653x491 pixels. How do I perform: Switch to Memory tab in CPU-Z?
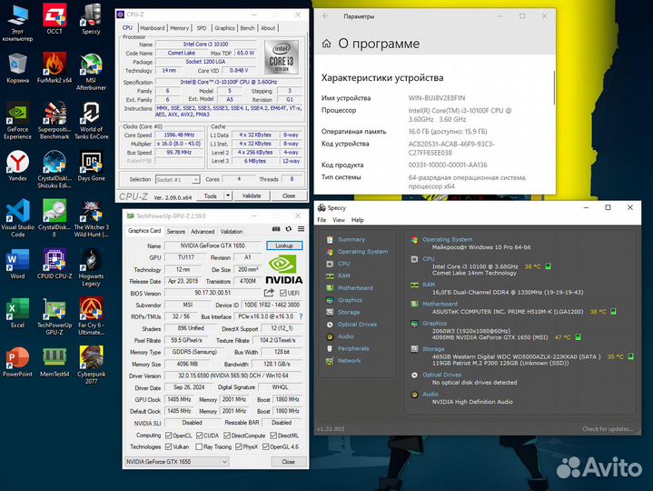tap(180, 28)
